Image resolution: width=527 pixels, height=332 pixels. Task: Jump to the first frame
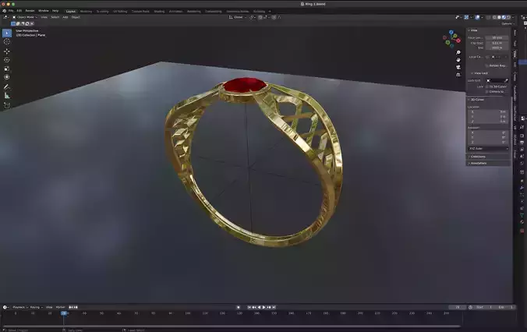coord(249,307)
